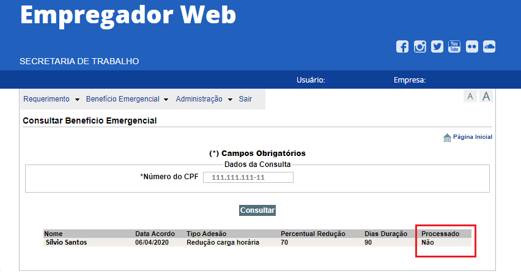
Task: Click the Usuário label
Action: tap(311, 80)
